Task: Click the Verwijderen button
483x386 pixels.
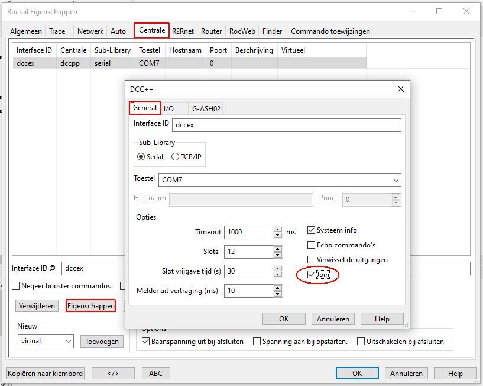Action: coord(37,306)
